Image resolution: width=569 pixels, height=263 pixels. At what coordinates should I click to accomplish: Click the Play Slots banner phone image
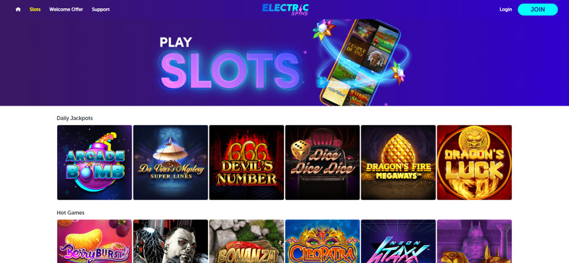pyautogui.click(x=359, y=63)
